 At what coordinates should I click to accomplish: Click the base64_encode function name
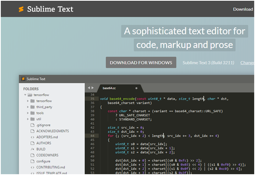coord(122,99)
